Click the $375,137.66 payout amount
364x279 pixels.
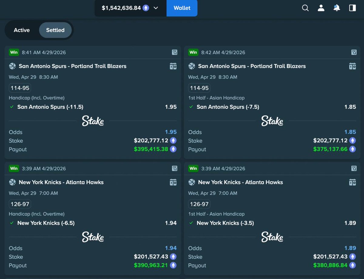coord(330,149)
